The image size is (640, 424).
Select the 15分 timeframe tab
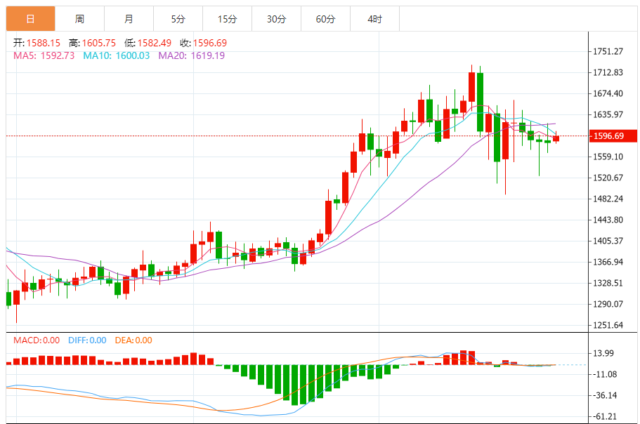227,19
